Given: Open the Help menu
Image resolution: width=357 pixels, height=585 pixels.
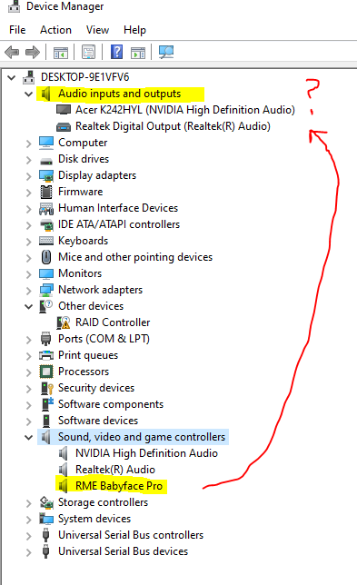Looking at the screenshot, I should 134,30.
